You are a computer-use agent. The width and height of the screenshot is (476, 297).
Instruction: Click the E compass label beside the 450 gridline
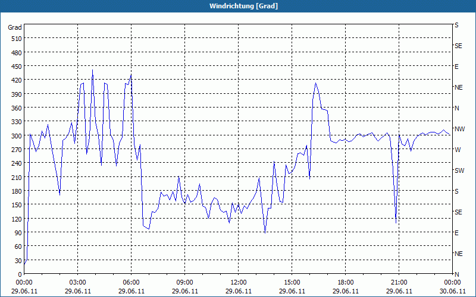(456, 67)
